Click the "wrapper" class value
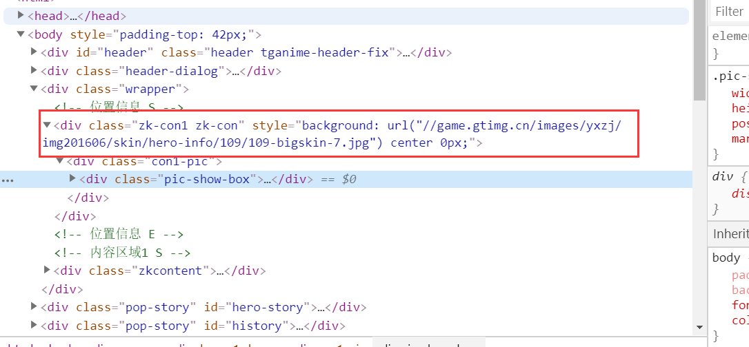Viewport: 749px width, 347px height. [150, 89]
